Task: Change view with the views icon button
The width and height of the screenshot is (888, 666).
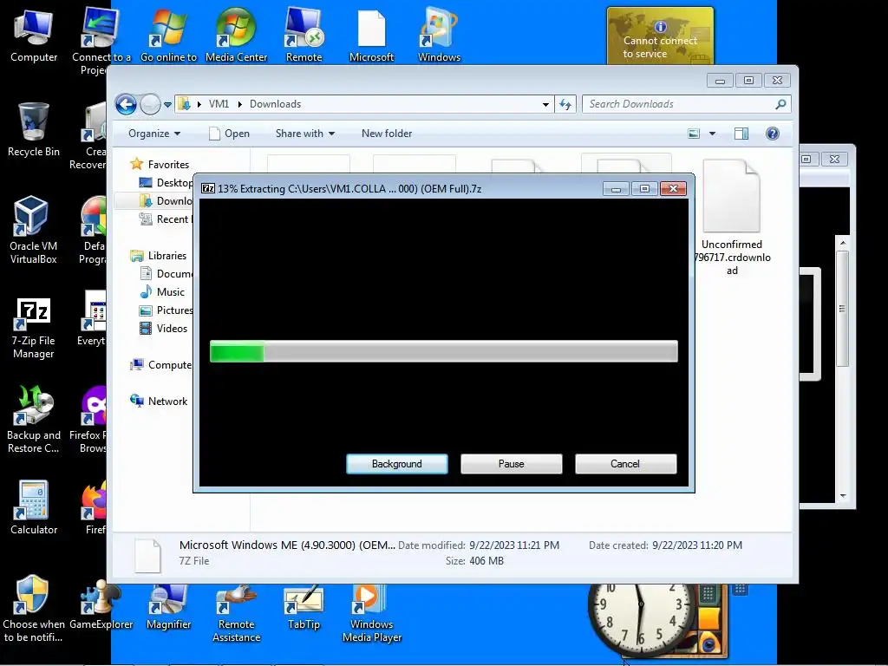Action: [x=694, y=134]
